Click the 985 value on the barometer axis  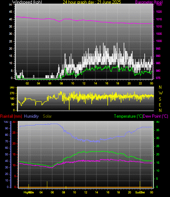pos(158,63)
